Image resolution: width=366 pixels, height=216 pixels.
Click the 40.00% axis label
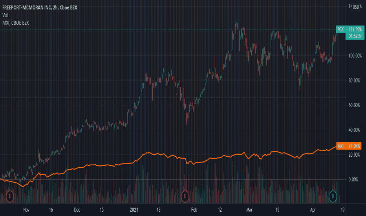click(354, 130)
